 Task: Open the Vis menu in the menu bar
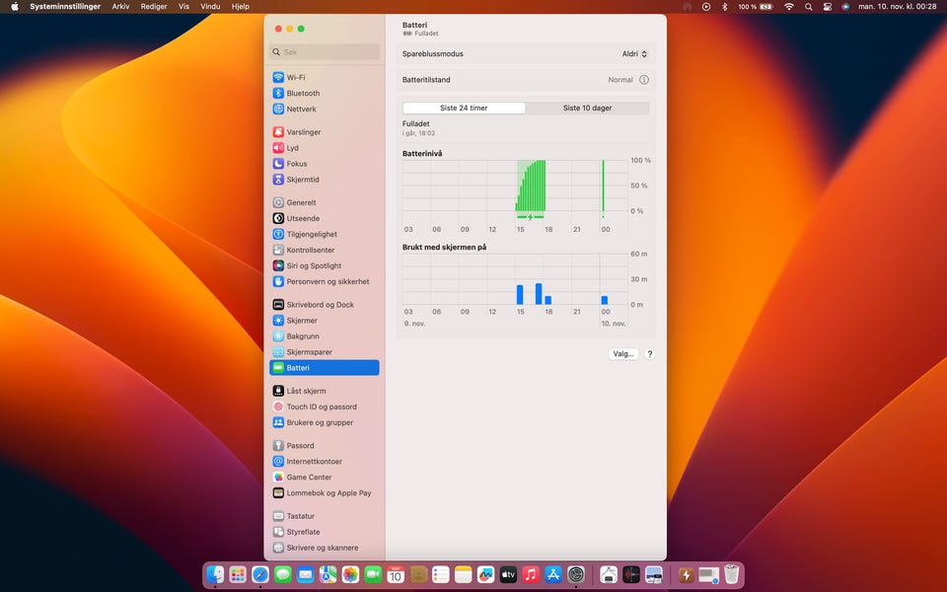coord(183,6)
